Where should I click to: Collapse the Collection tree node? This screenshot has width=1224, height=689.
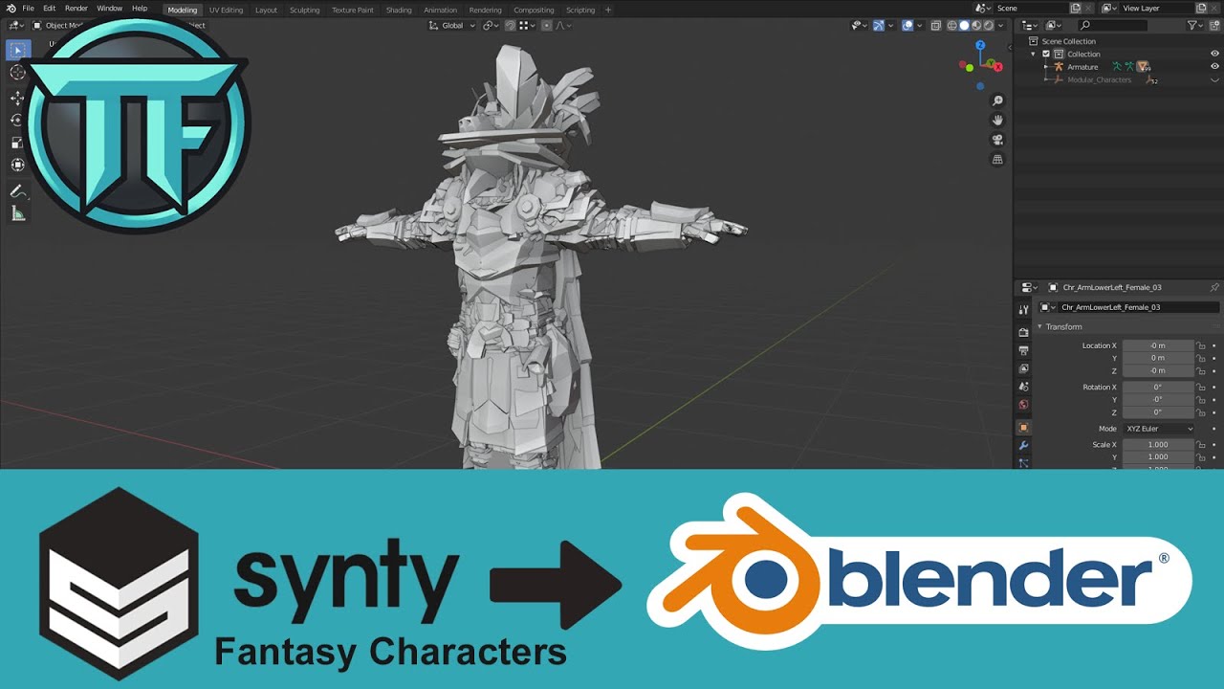click(x=1033, y=54)
